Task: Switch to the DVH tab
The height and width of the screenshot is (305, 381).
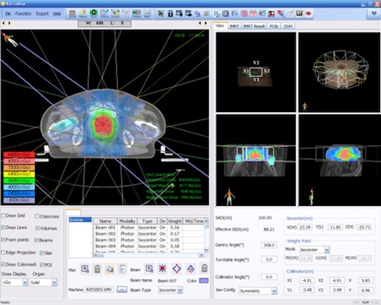Action: pyautogui.click(x=288, y=26)
